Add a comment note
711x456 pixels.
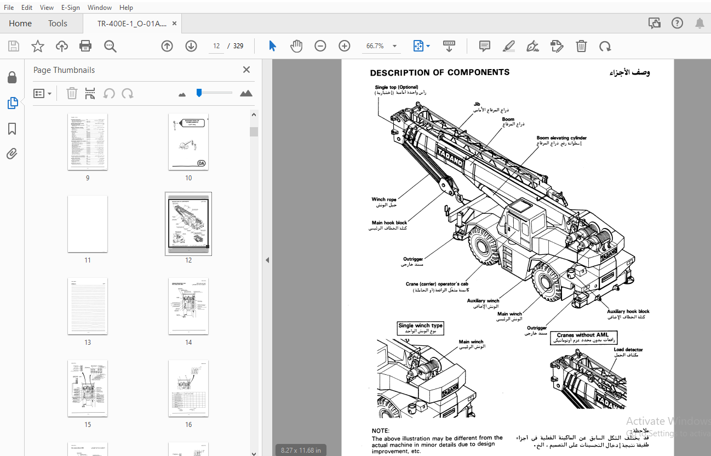point(485,46)
